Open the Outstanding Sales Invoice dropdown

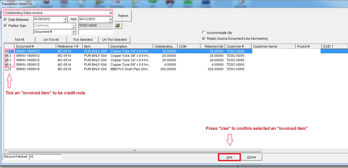point(110,13)
